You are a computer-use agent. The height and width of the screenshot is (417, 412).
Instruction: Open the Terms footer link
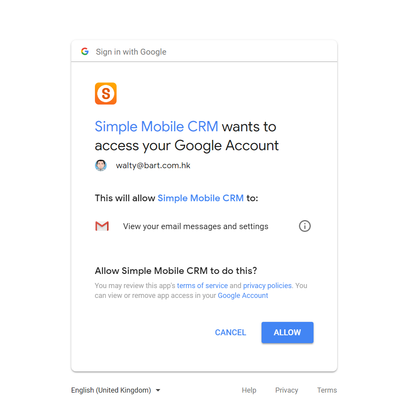point(327,390)
